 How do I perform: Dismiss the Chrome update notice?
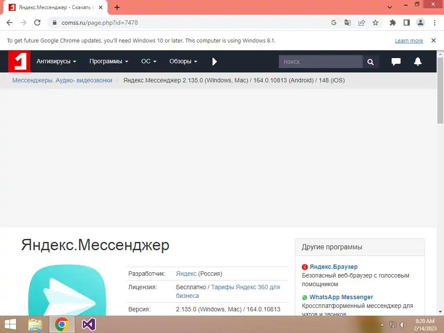tap(433, 40)
